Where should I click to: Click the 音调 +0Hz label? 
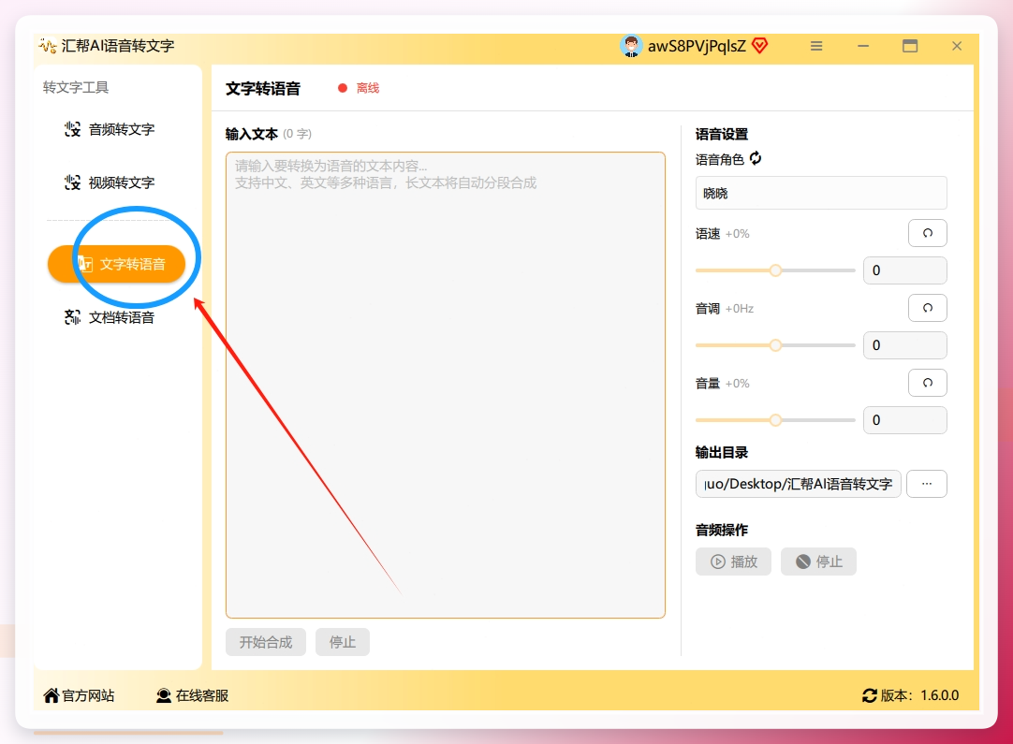[x=725, y=309]
